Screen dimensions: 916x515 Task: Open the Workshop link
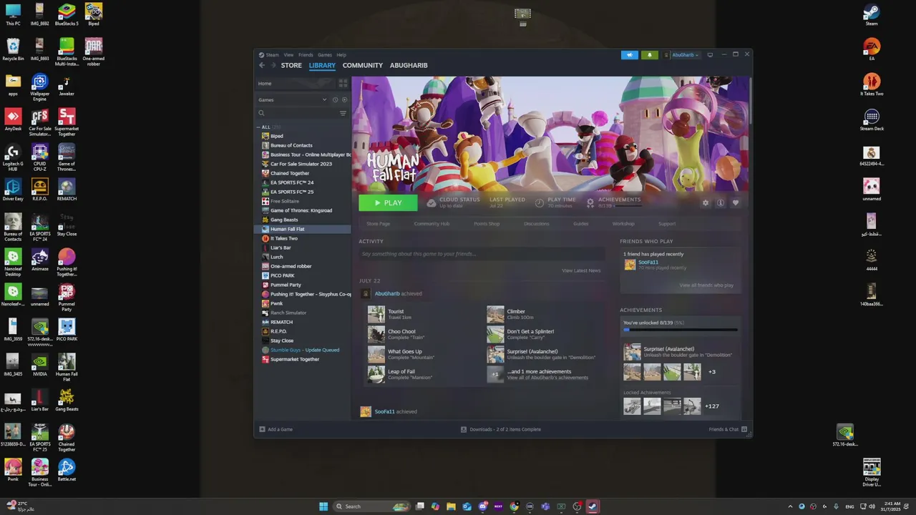(x=623, y=224)
